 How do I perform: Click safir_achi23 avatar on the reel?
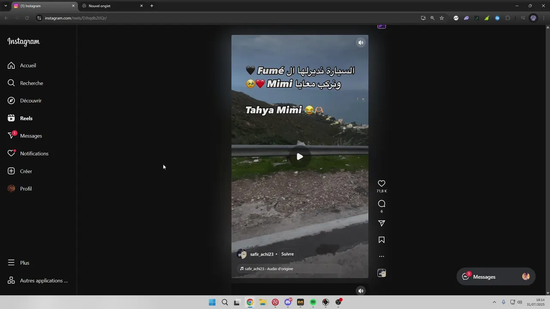coord(242,254)
